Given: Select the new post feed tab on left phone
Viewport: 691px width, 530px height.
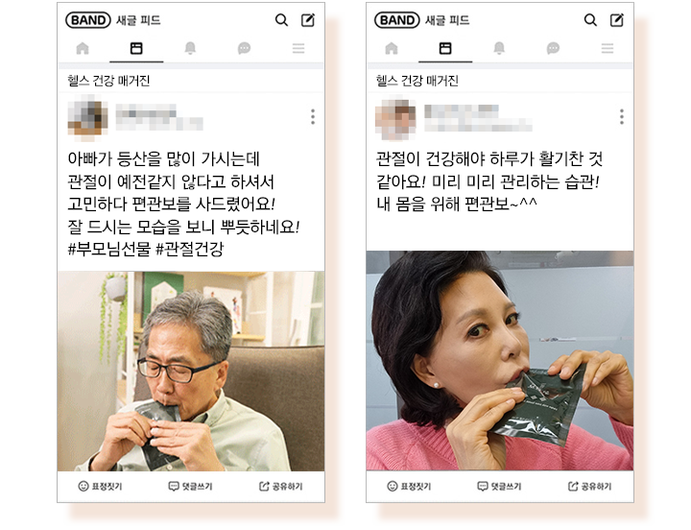Looking at the screenshot, I should tap(136, 48).
